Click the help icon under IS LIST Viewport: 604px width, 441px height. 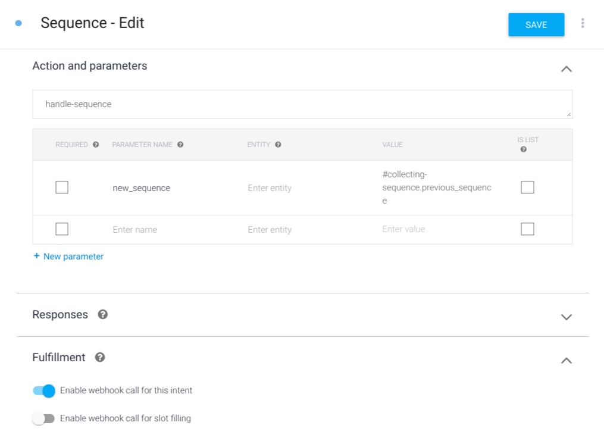click(523, 149)
